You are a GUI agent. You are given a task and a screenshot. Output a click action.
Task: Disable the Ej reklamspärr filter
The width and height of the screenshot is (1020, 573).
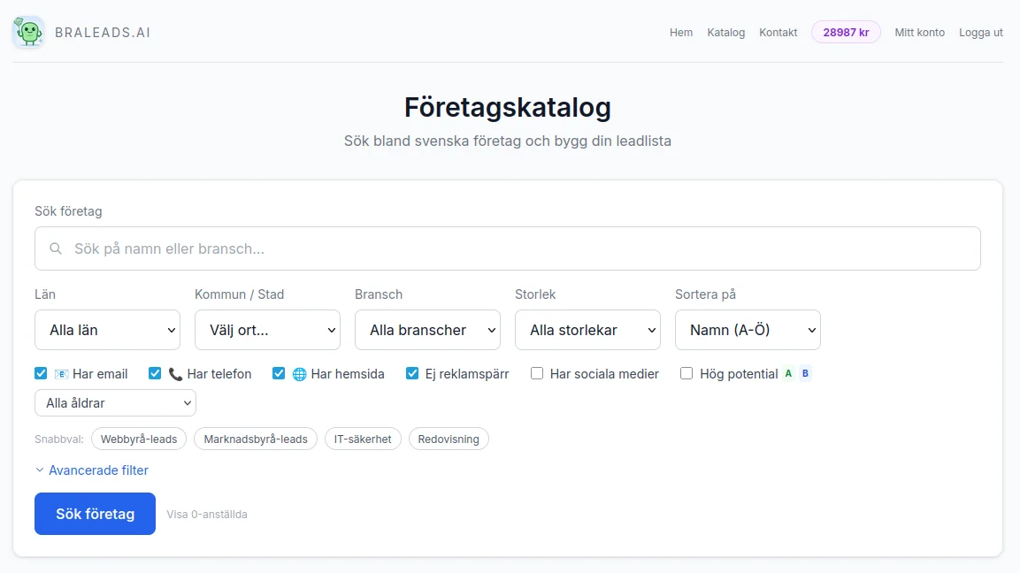click(x=412, y=373)
